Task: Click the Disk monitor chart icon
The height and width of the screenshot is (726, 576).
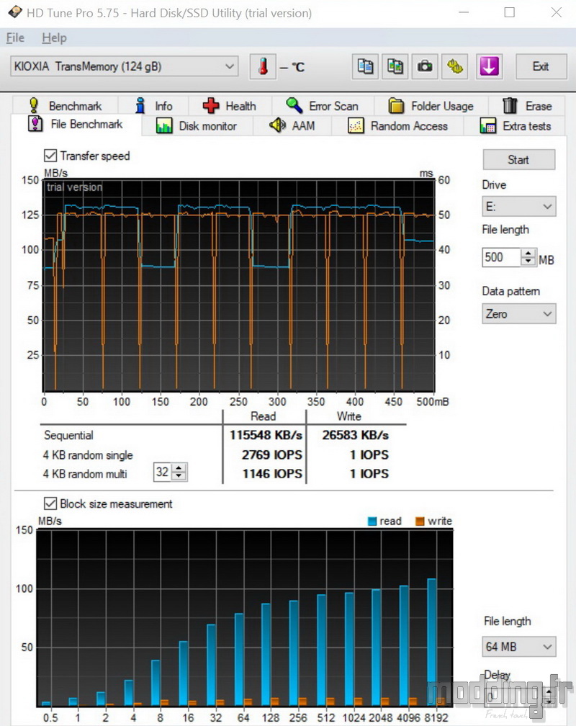Action: 164,126
